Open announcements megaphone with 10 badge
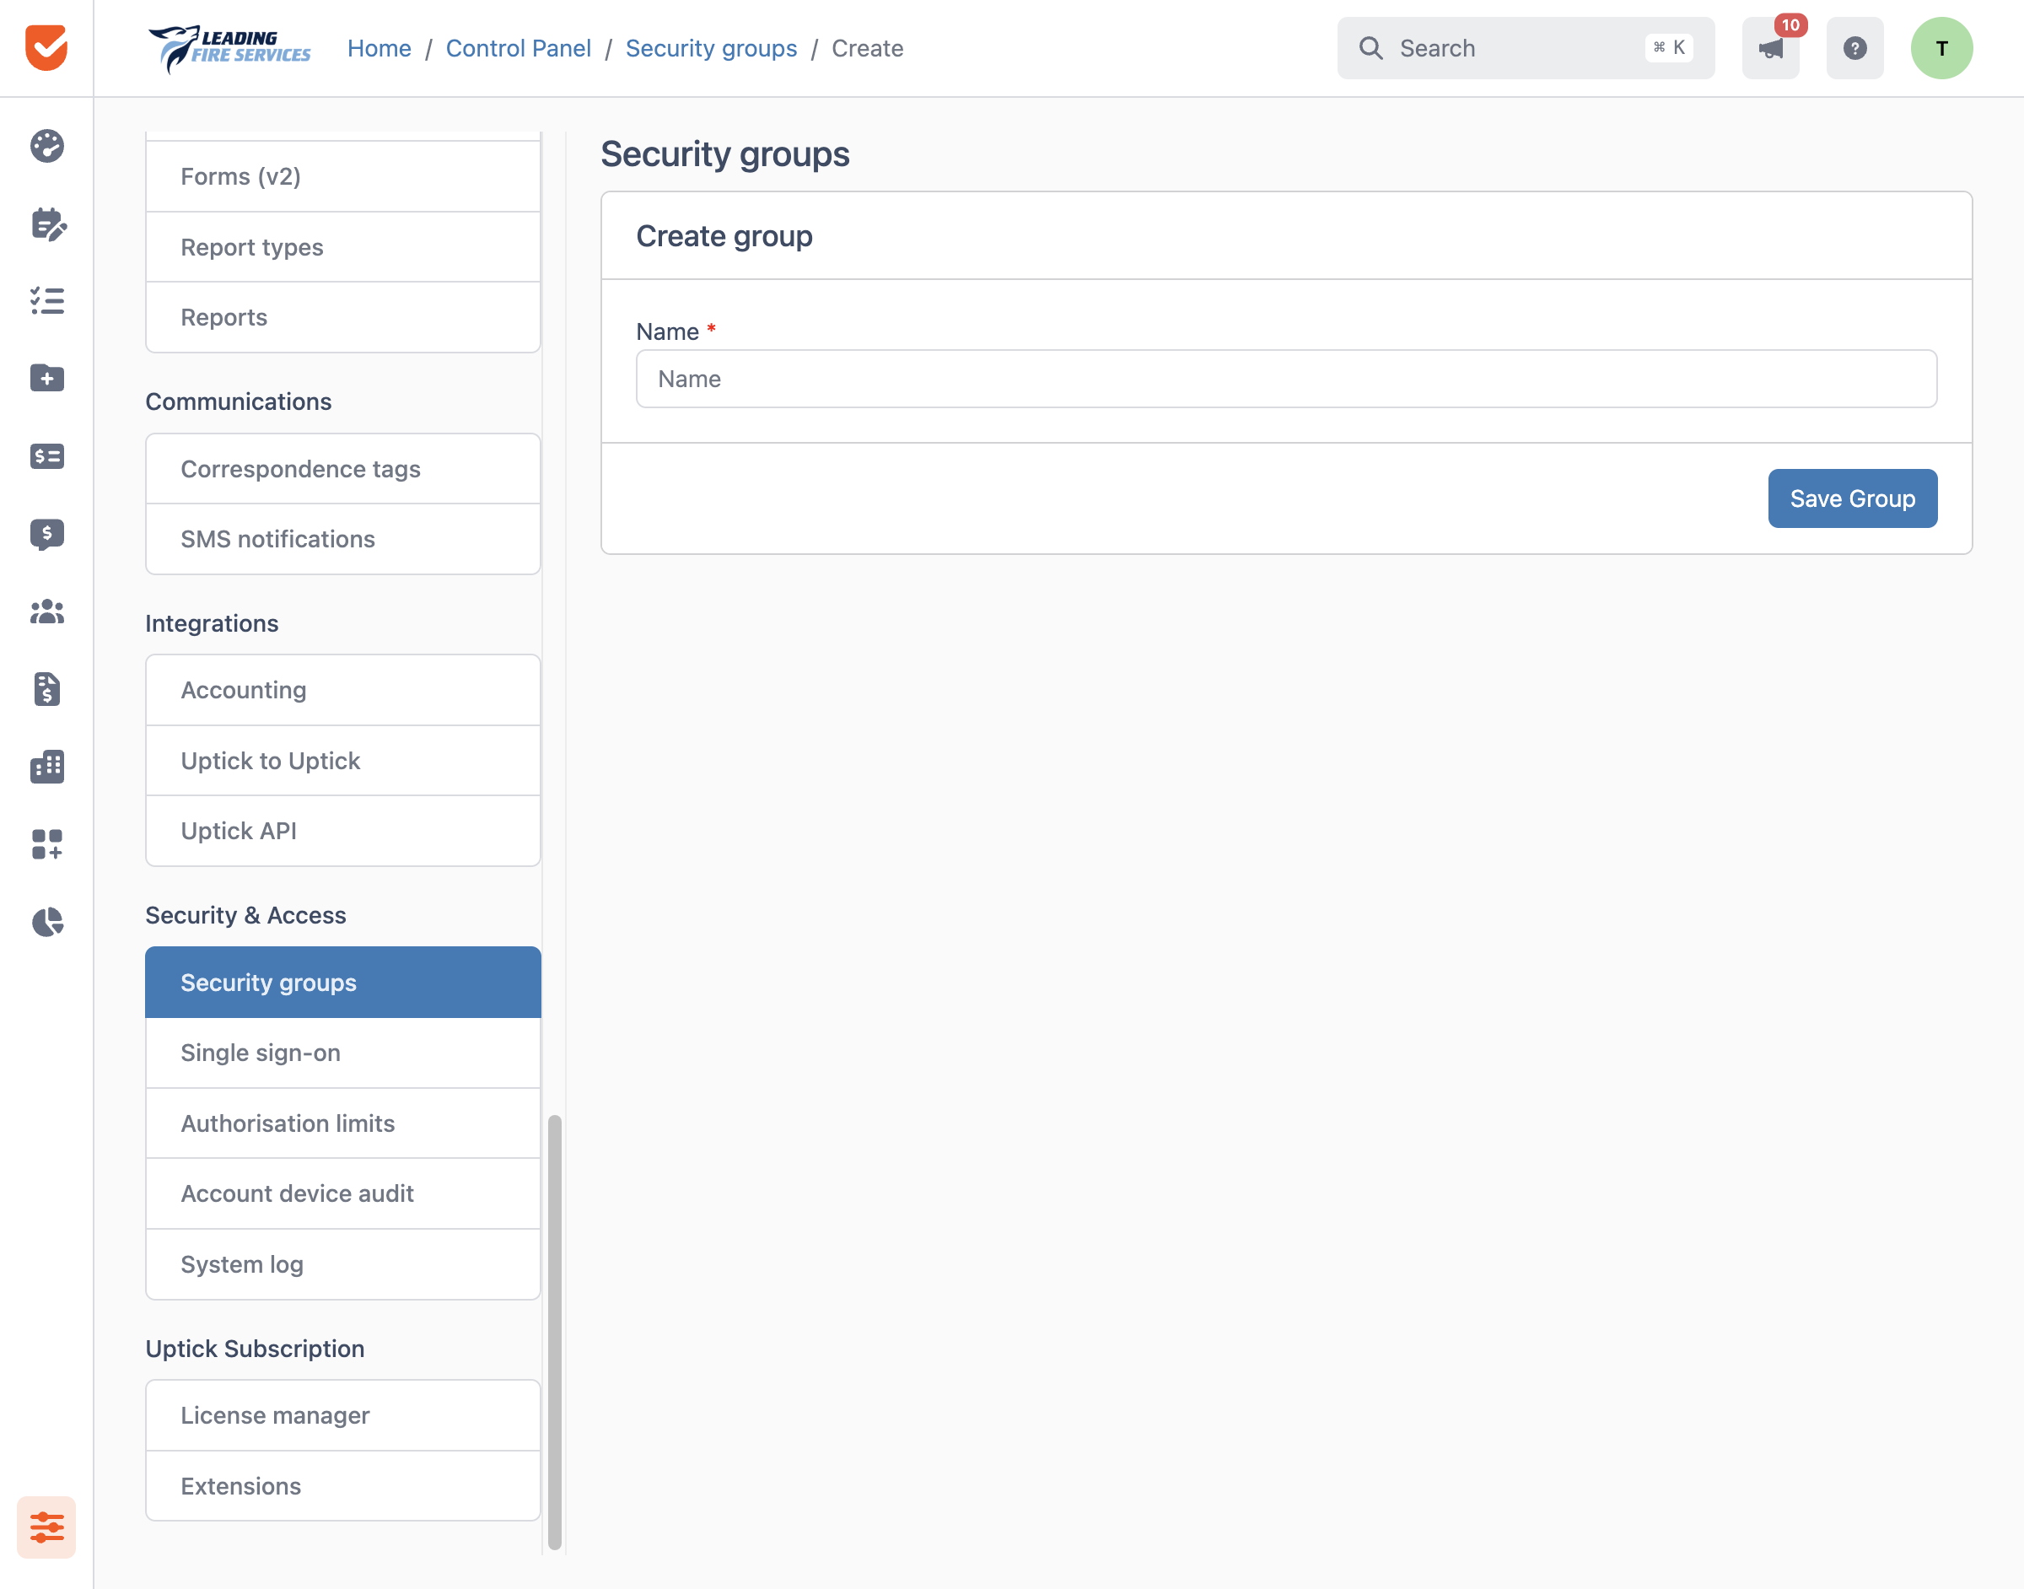This screenshot has height=1589, width=2024. point(1771,47)
